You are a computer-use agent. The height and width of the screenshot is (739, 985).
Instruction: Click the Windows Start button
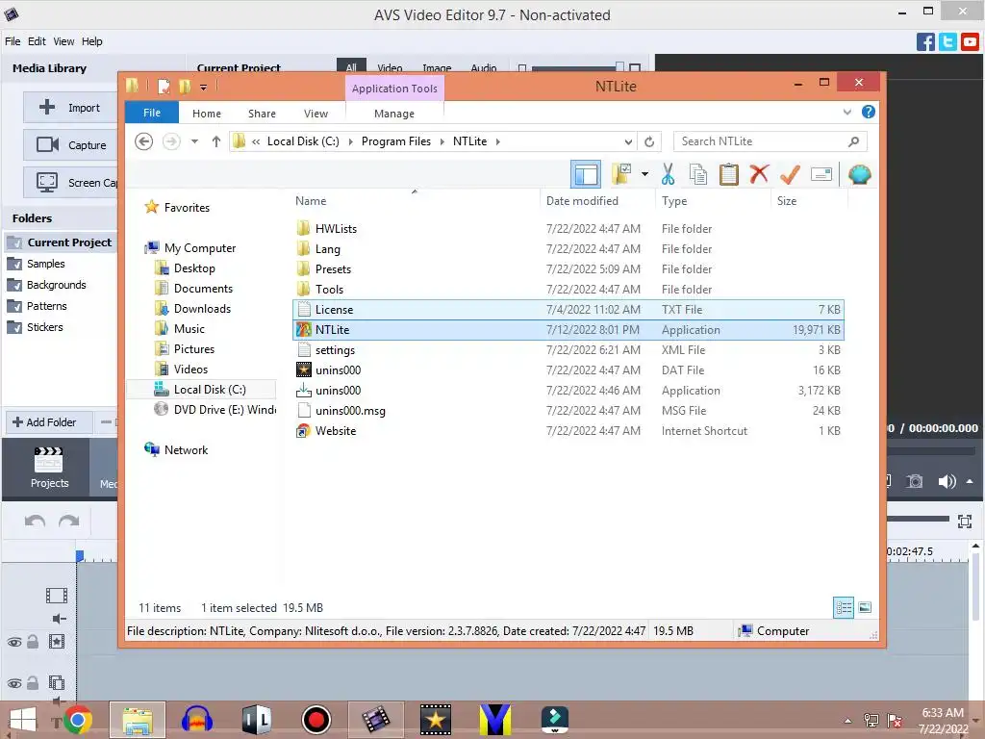23,720
